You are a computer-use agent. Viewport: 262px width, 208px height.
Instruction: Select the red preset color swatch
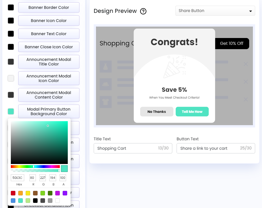coord(13,193)
